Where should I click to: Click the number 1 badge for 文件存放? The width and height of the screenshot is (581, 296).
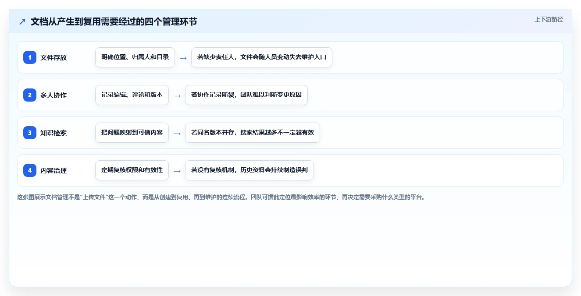click(30, 57)
